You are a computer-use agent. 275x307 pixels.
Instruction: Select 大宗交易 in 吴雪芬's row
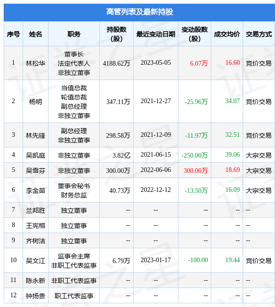258,171
